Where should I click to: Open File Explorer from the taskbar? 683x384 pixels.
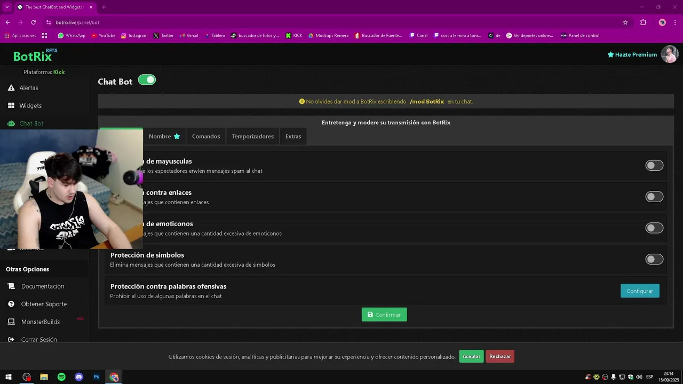click(x=44, y=377)
